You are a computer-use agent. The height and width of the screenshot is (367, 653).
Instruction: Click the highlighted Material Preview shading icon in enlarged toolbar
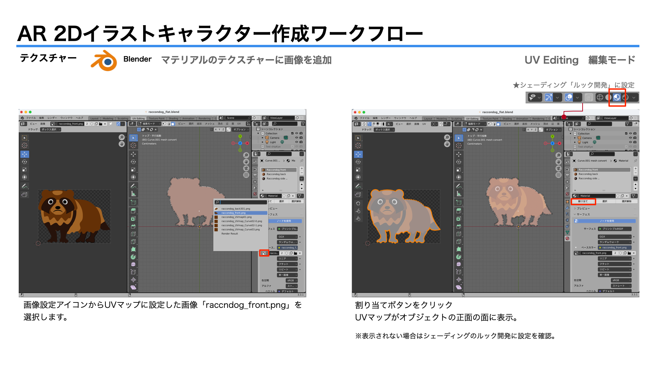tap(617, 98)
